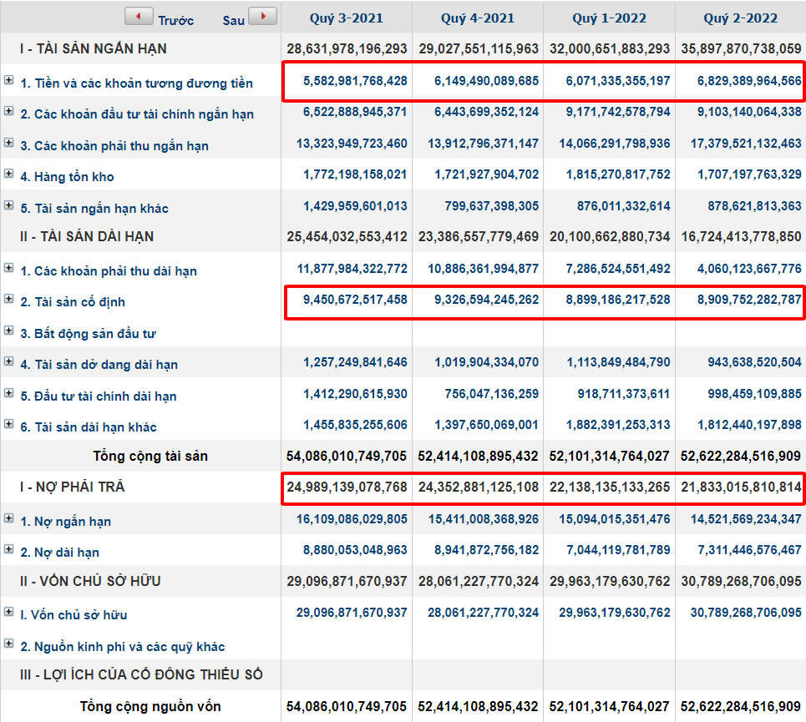Click the Tài sản dài hạn khác label
This screenshot has height=722, width=806.
89,427
